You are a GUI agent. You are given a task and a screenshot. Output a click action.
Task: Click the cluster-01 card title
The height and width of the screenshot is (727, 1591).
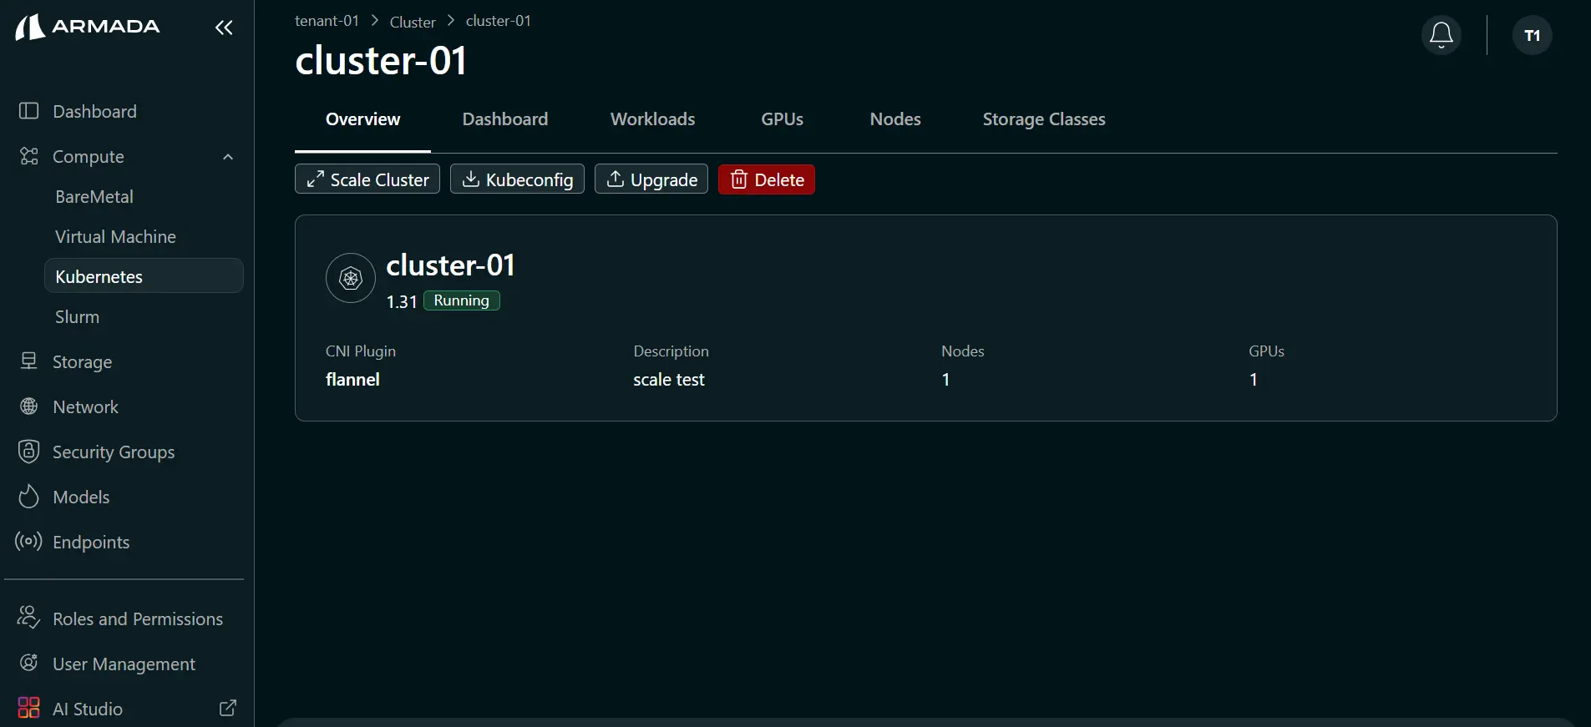click(x=450, y=265)
